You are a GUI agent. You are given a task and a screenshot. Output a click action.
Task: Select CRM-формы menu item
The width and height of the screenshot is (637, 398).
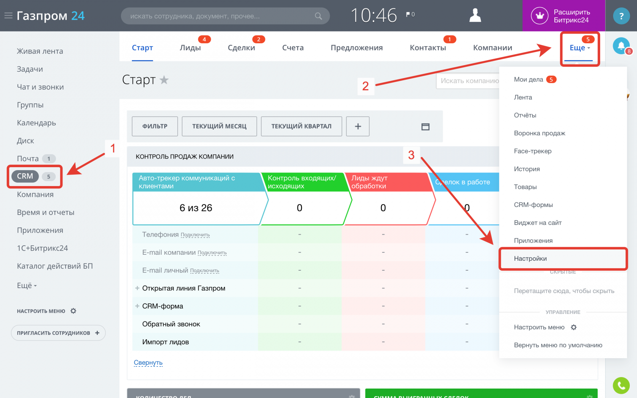533,205
